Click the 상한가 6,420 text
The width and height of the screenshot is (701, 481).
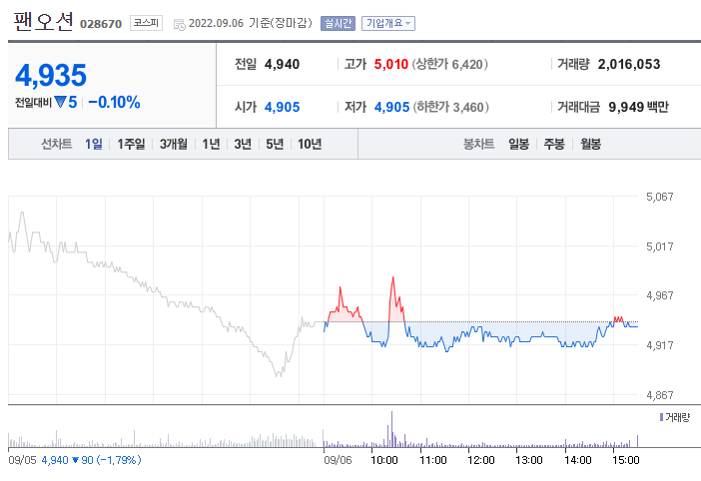pos(449,64)
